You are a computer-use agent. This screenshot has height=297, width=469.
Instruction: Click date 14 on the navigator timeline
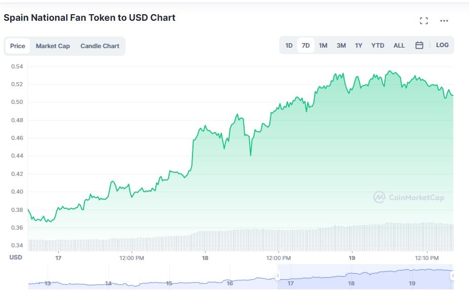click(x=108, y=283)
